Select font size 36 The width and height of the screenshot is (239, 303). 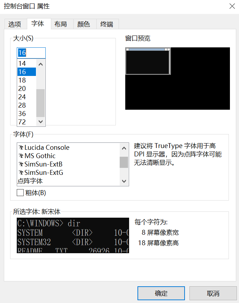click(x=27, y=114)
